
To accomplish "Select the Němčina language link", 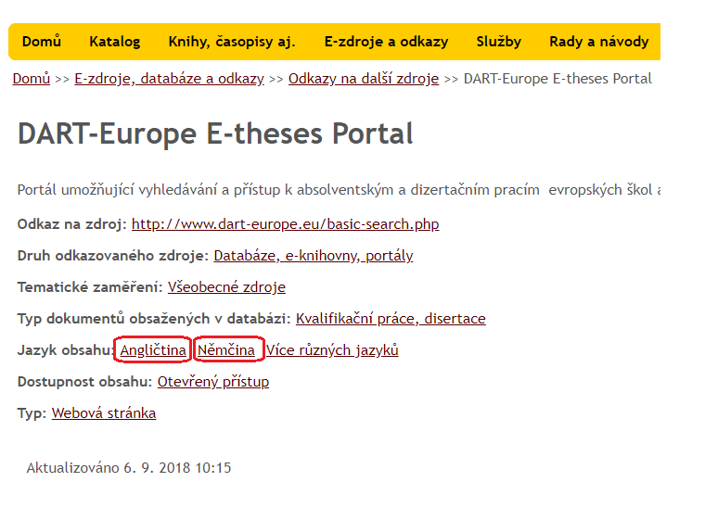I will click(226, 349).
